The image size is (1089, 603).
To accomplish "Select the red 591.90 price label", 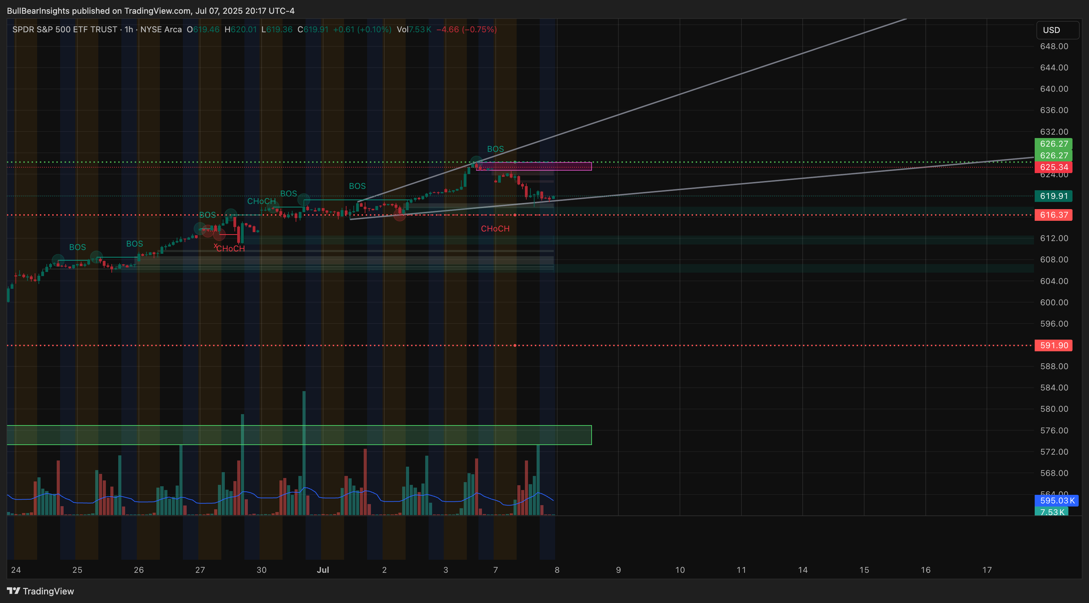I will click(x=1053, y=345).
